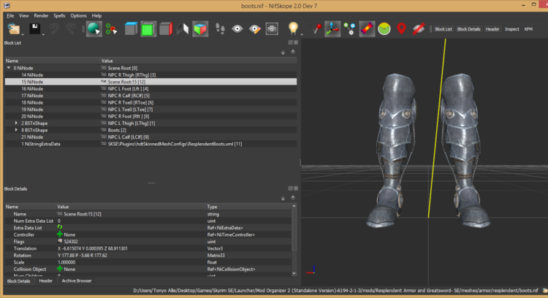This screenshot has width=548, height=298.
Task: Select the object picking sphere tool
Action: tap(94, 28)
